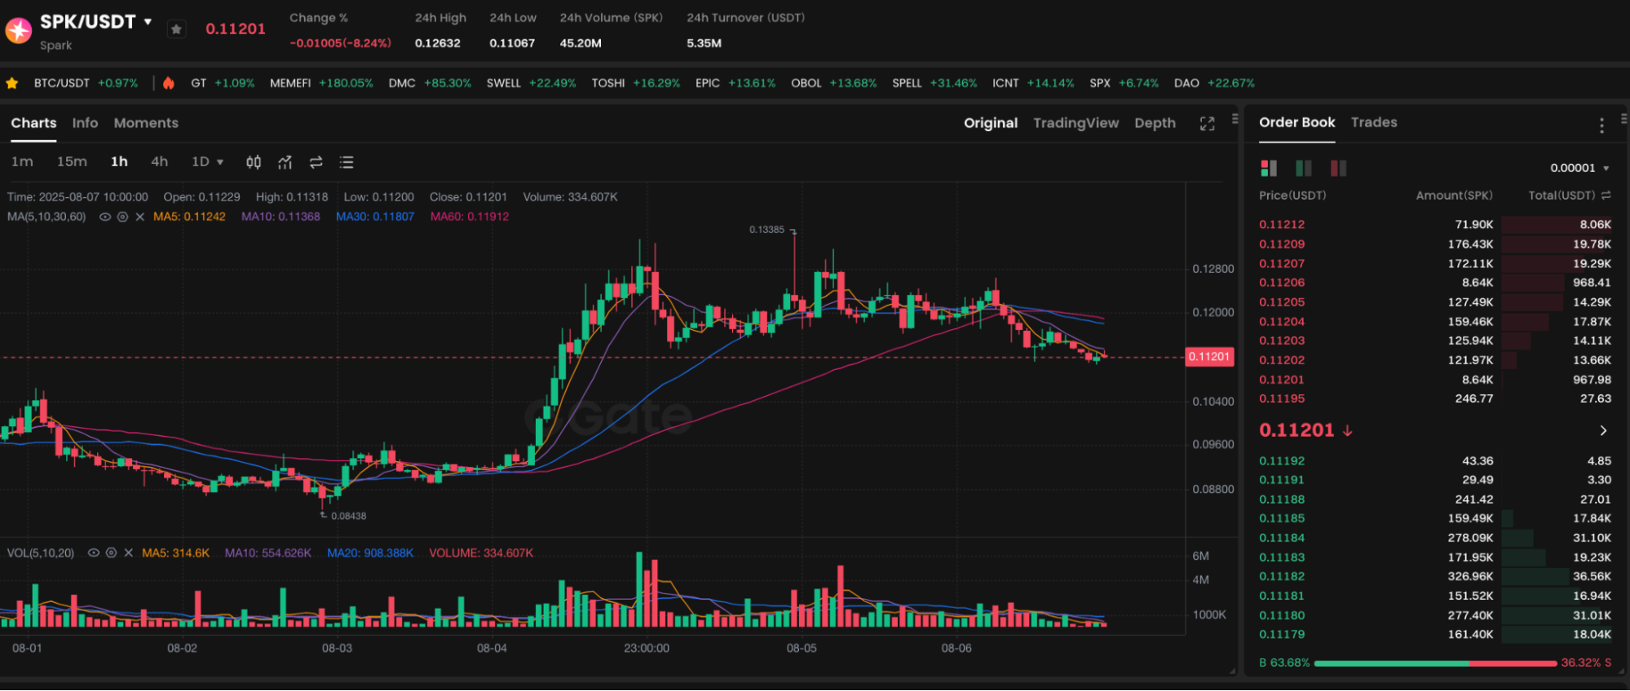This screenshot has height=691, width=1630.
Task: Open MA indicator settings
Action: (122, 217)
